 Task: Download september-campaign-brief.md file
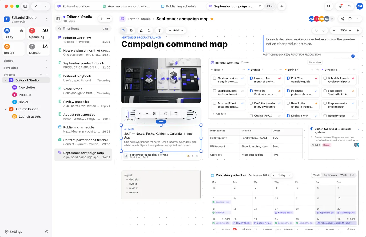(192, 156)
